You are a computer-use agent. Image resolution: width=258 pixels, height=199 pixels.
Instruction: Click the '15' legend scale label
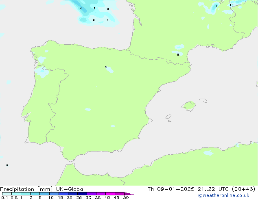(x=60, y=197)
